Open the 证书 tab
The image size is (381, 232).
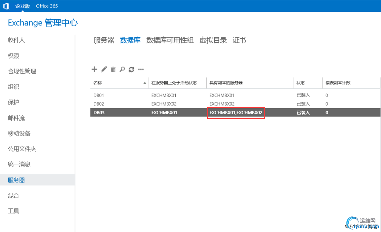(239, 40)
